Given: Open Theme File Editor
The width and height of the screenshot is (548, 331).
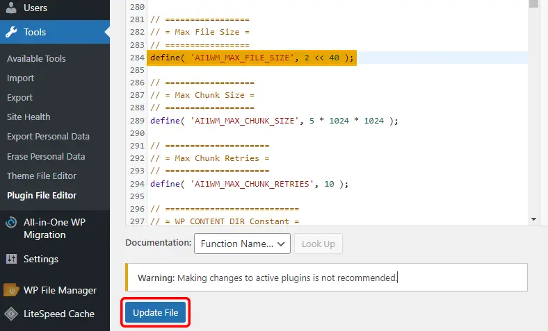Looking at the screenshot, I should 42,176.
